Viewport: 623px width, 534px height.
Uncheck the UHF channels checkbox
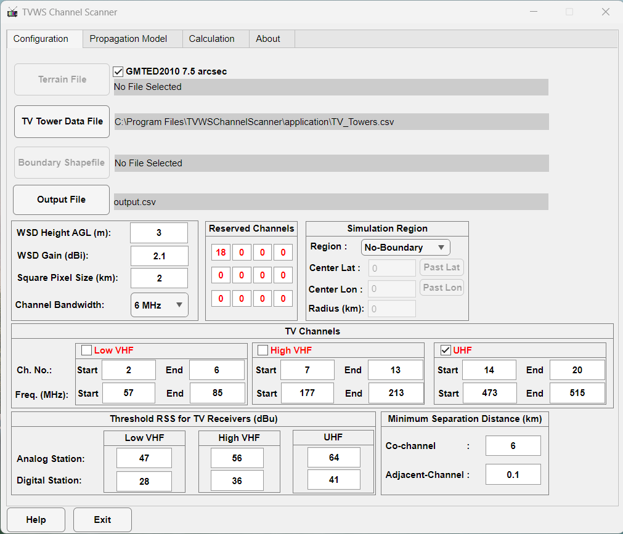coord(446,350)
